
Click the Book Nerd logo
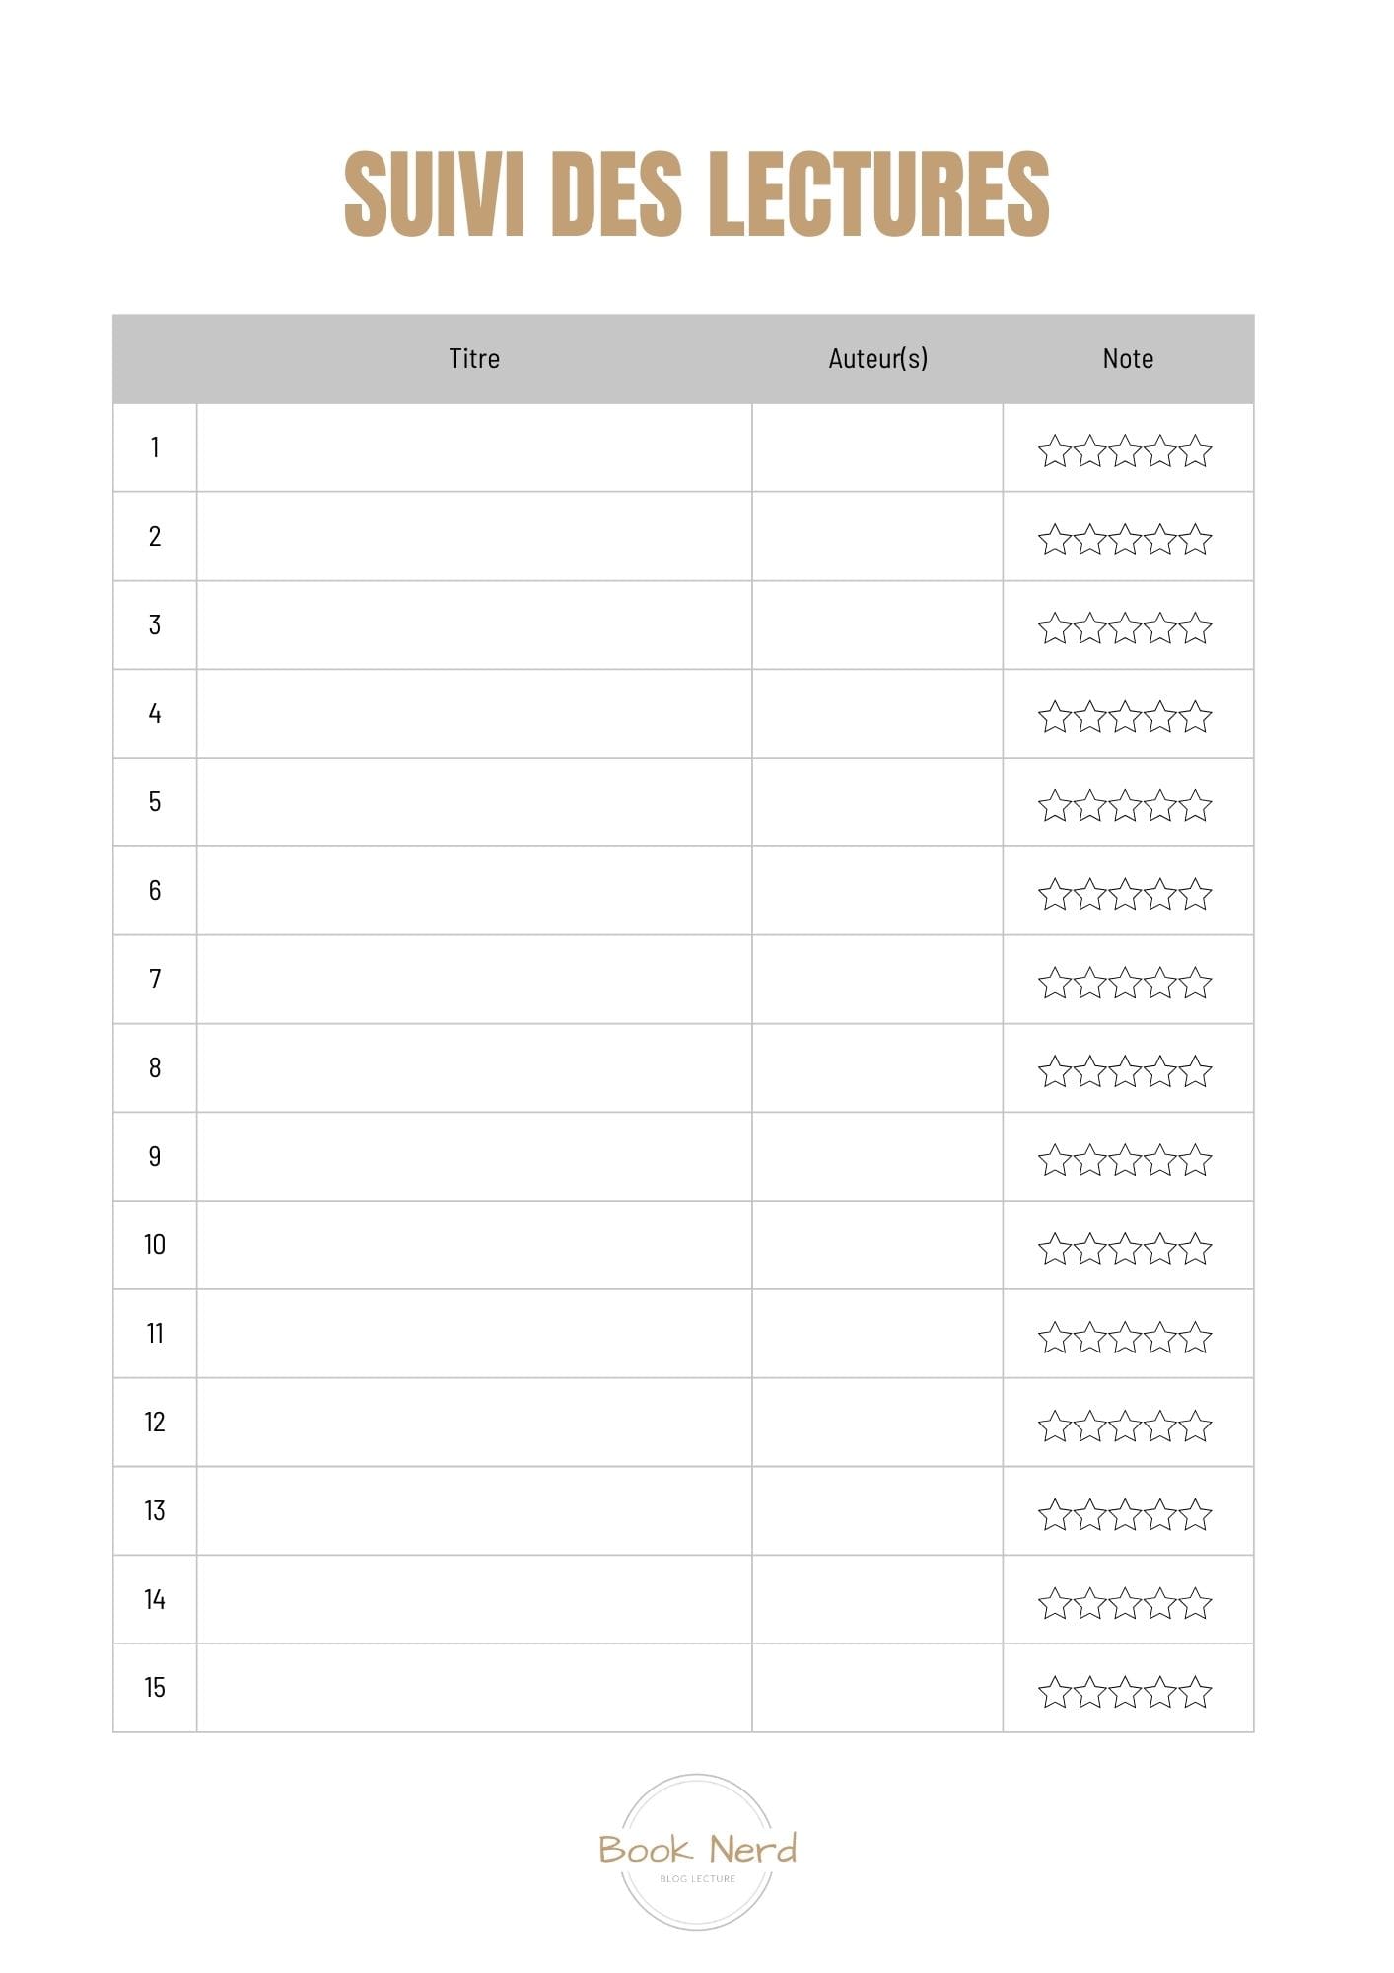tap(697, 1852)
